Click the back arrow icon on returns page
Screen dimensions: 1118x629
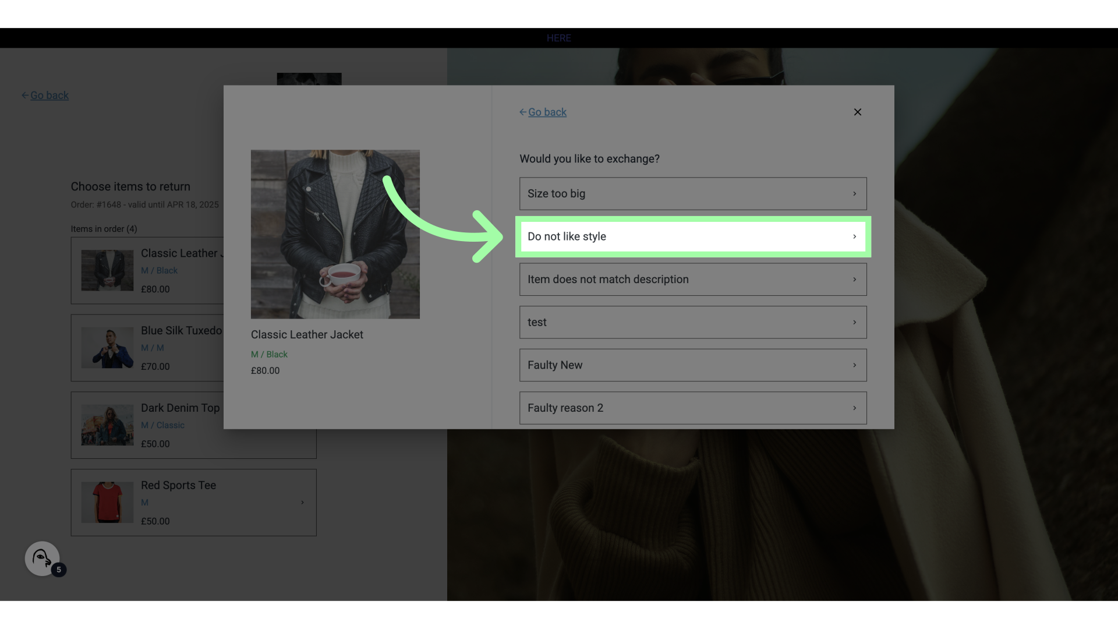pos(25,95)
